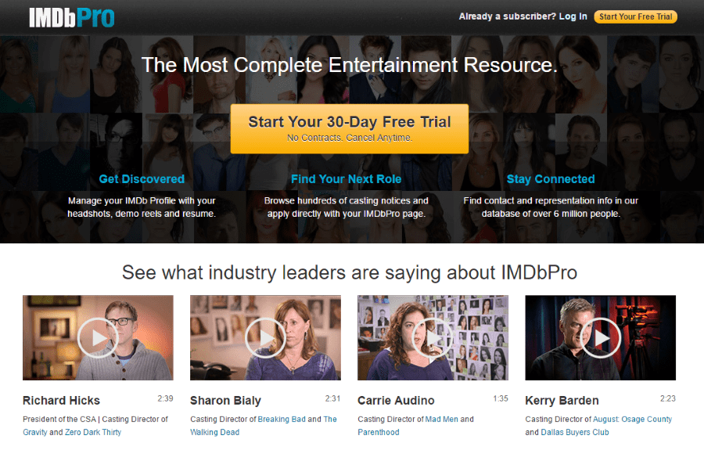Select the Stay Connected heading

[551, 179]
